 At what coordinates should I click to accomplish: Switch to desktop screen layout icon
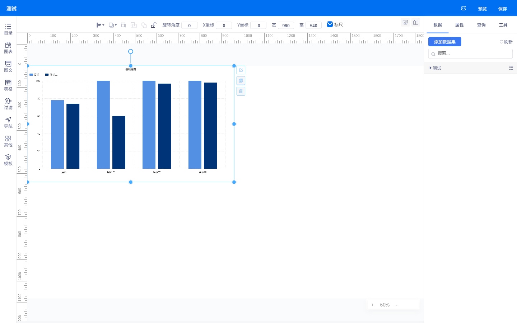(x=405, y=22)
